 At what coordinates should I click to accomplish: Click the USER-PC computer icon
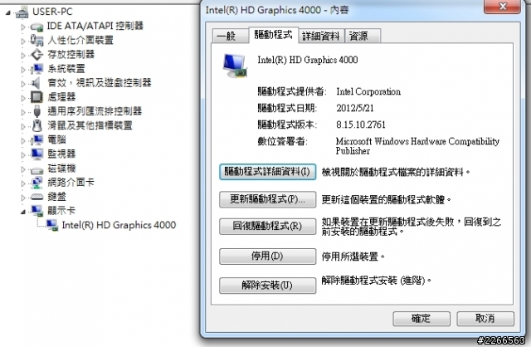[x=22, y=12]
